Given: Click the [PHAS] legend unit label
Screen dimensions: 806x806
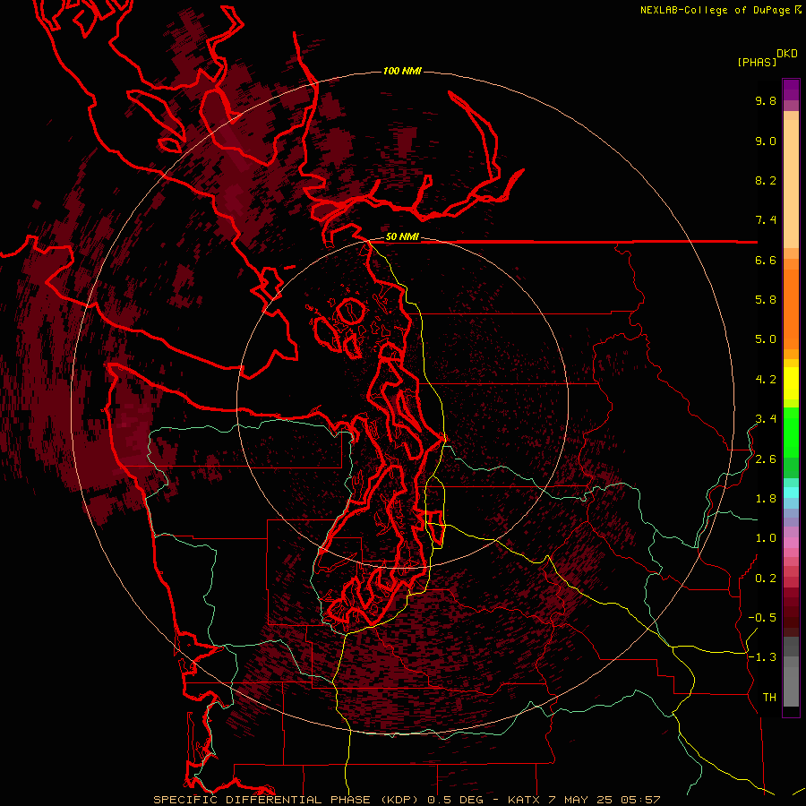Looking at the screenshot, I should pos(757,62).
